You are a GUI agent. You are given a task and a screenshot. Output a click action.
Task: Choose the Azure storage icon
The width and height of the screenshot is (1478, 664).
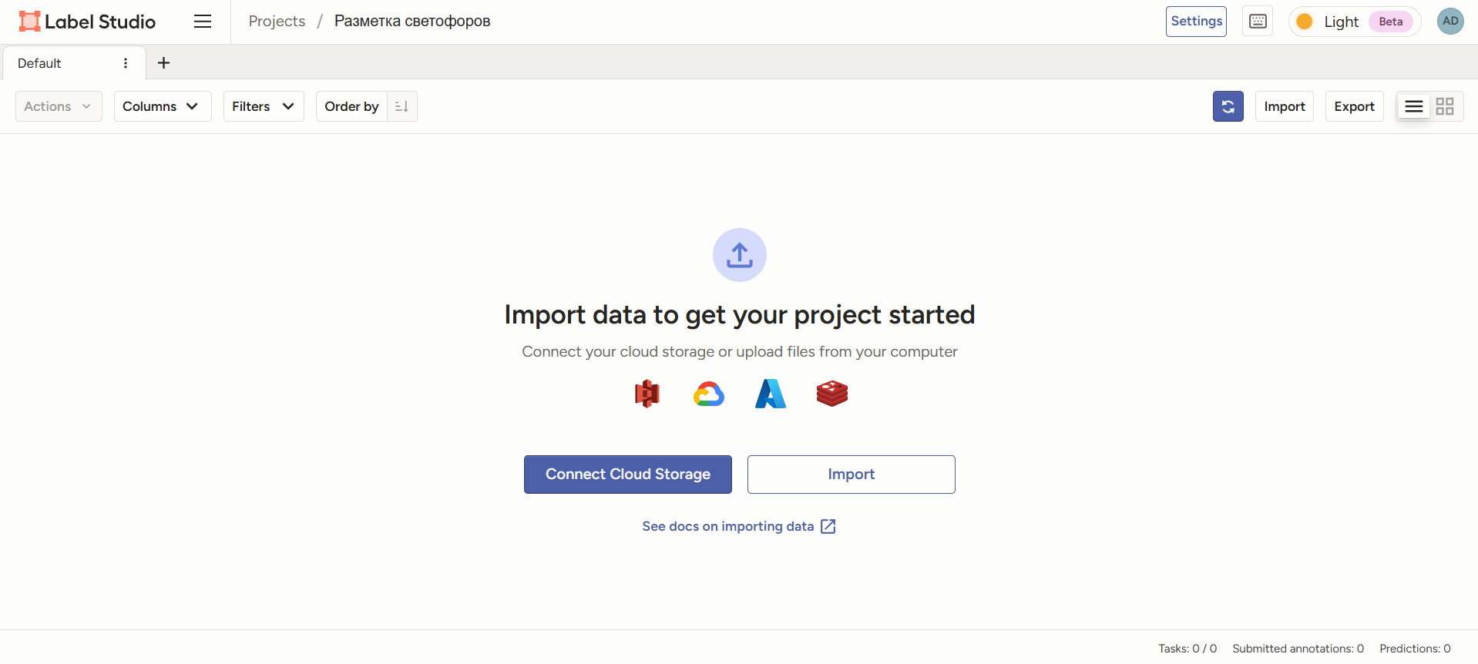[x=770, y=394]
